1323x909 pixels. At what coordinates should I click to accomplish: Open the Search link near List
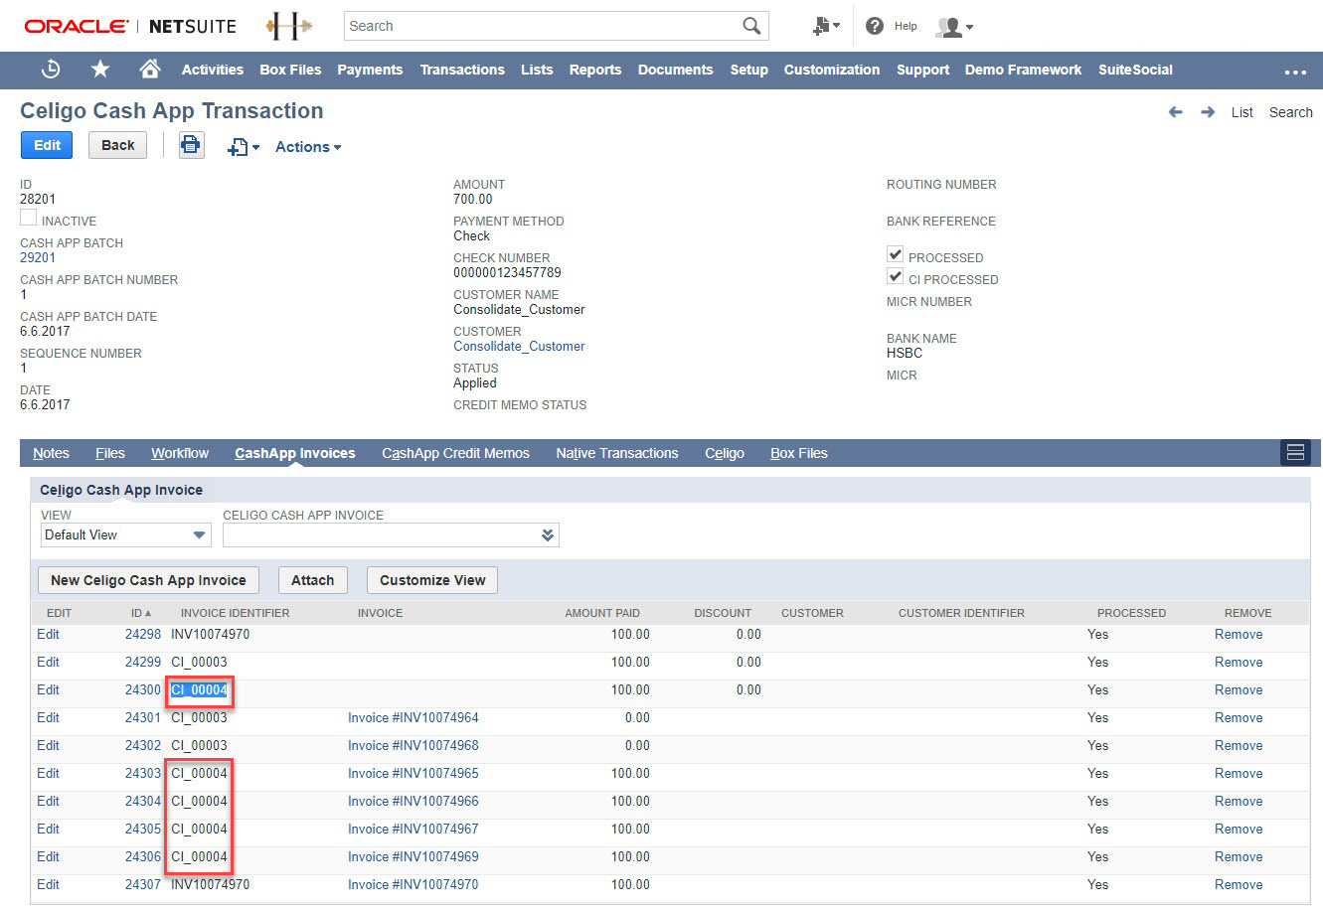(1291, 112)
